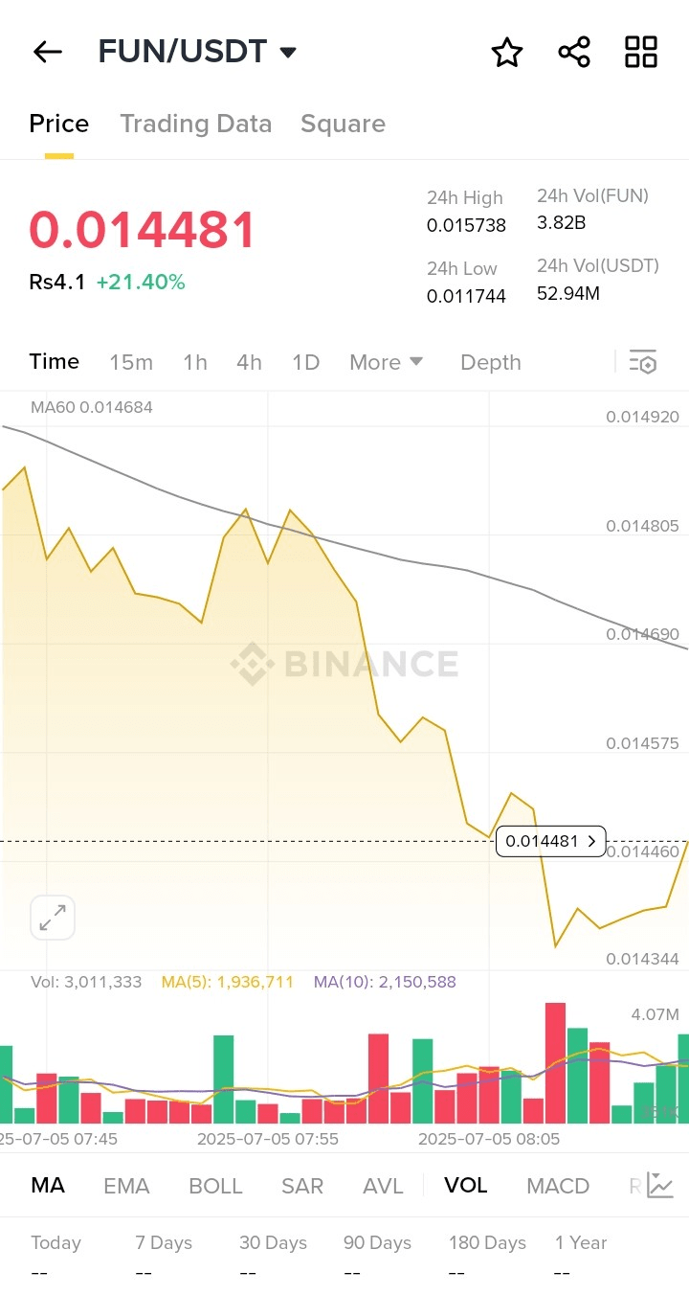Switch to the Trading Data tab
Image resolution: width=689 pixels, height=1295 pixels.
tap(195, 124)
